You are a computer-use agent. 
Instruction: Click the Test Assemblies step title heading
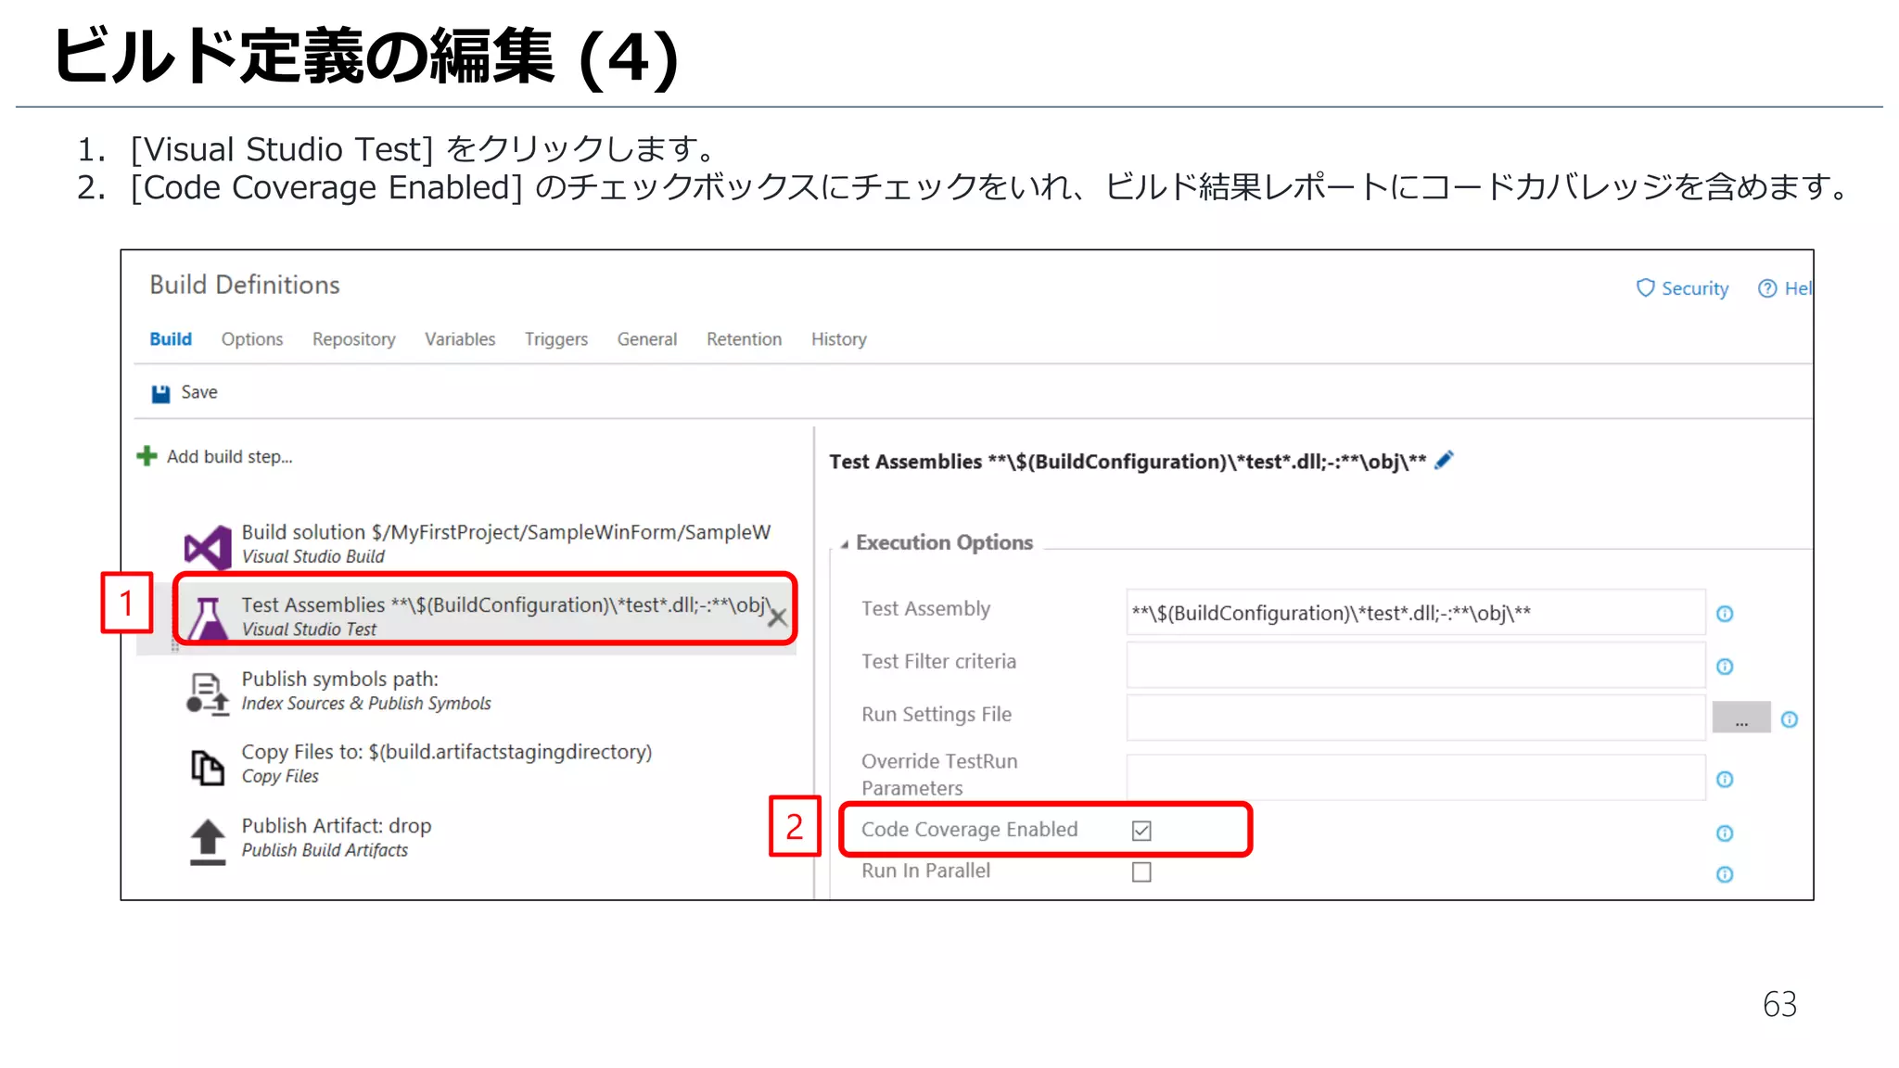[1128, 462]
